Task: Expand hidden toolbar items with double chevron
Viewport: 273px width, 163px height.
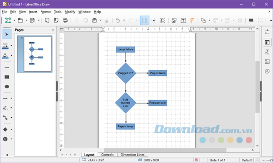Action: (270, 21)
